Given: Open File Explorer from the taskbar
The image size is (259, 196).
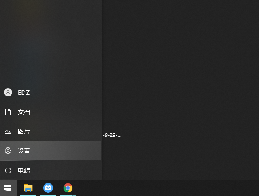Looking at the screenshot, I should [28, 188].
